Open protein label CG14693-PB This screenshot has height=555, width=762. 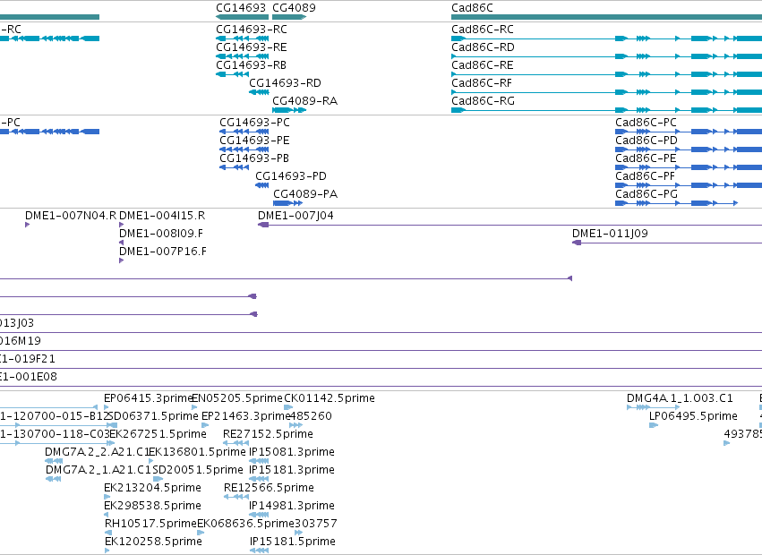click(254, 158)
